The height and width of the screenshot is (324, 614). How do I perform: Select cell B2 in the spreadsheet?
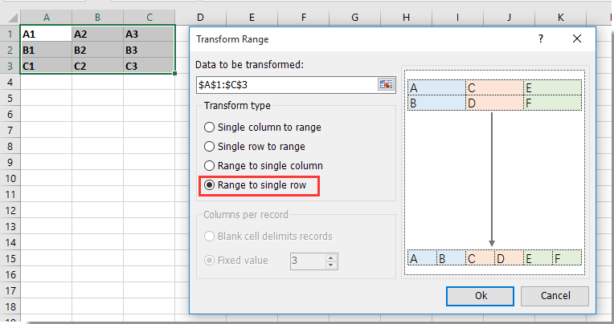[x=96, y=50]
